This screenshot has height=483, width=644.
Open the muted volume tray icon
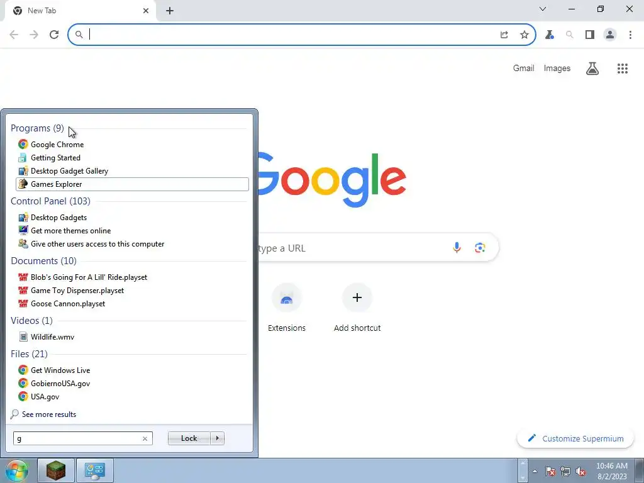click(x=580, y=471)
